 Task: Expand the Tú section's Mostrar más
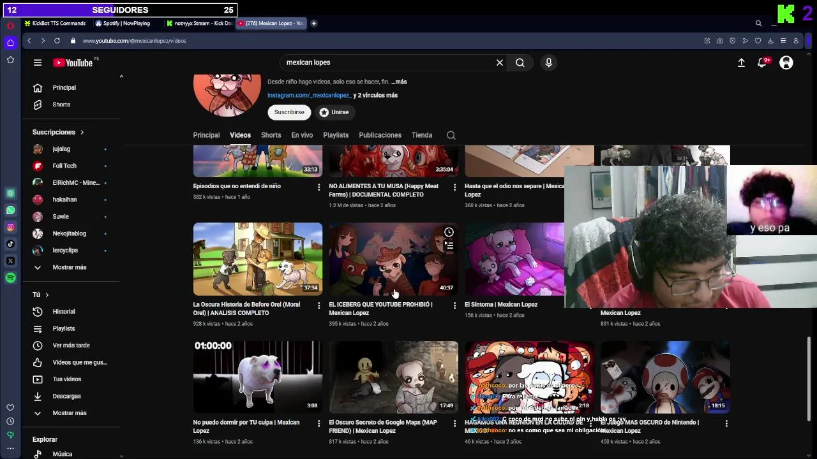(69, 413)
